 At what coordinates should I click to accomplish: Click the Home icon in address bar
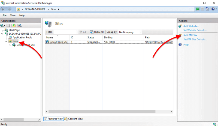click(x=207, y=9)
